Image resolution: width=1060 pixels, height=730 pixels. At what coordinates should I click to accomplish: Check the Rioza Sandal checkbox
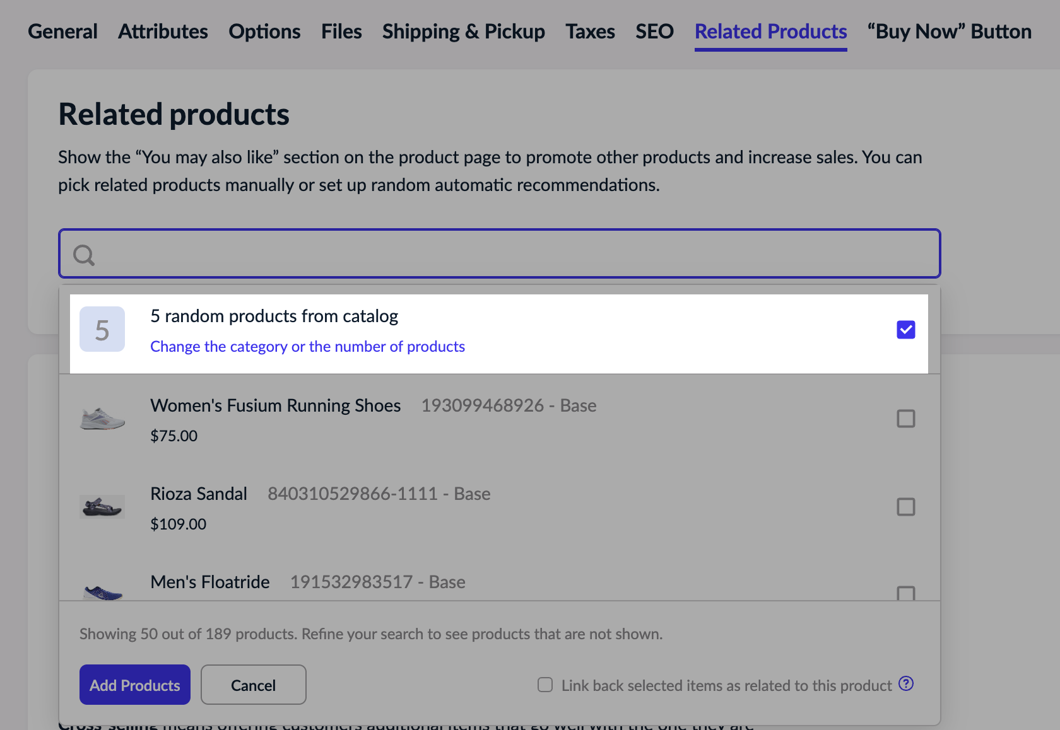[x=906, y=507]
